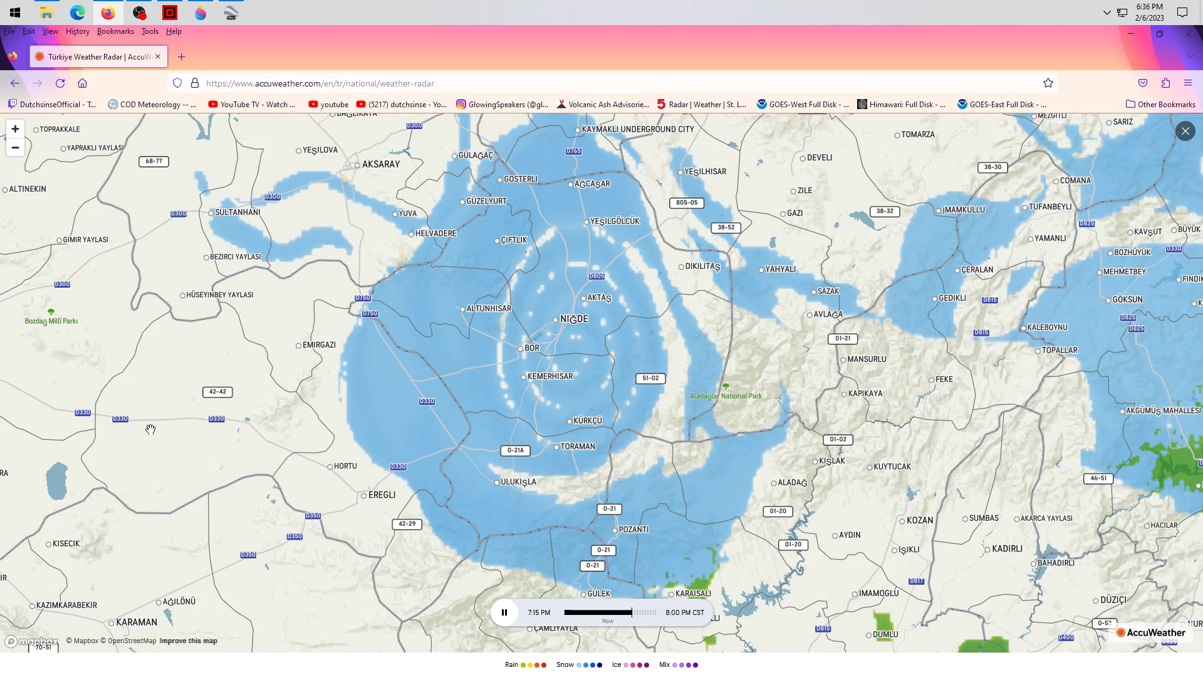Screen dimensions: 1203x677
Task: Go forward one page
Action: tap(38, 83)
